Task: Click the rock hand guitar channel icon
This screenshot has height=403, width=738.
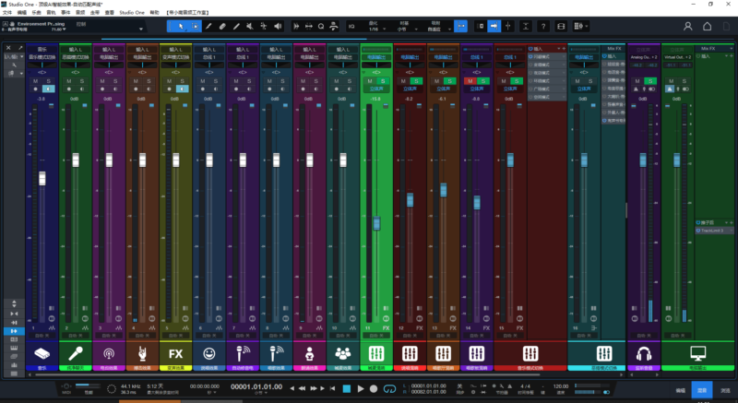Action: (142, 353)
